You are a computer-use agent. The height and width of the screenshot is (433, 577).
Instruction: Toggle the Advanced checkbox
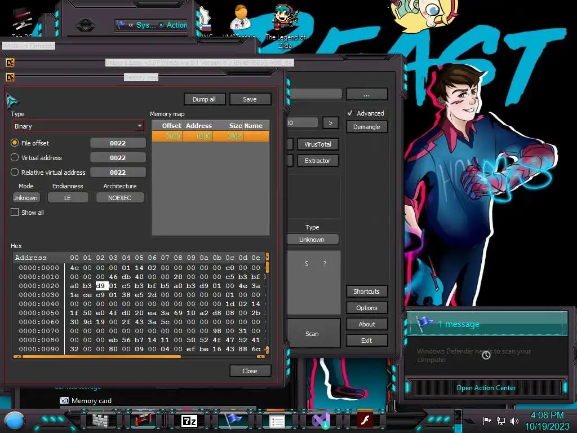(350, 113)
